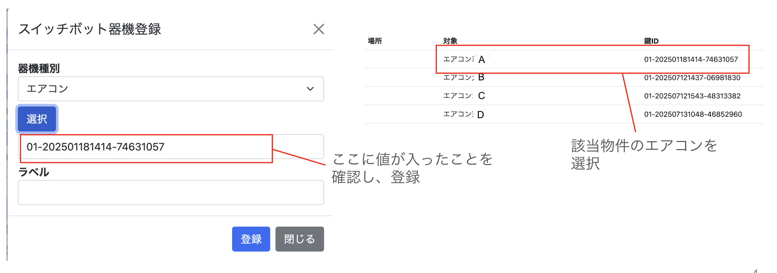This screenshot has height=273, width=777.
Task: Focus the empty ラベル text field
Action: click(x=171, y=192)
